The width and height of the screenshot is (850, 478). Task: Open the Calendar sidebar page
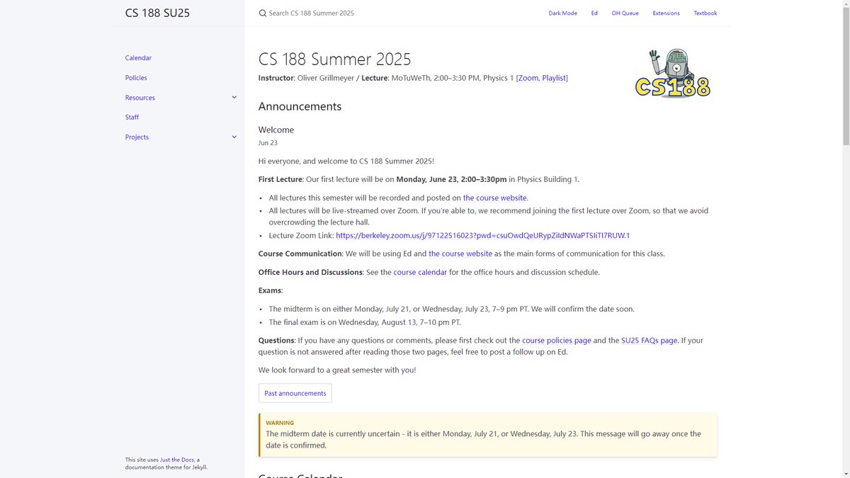pyautogui.click(x=138, y=58)
